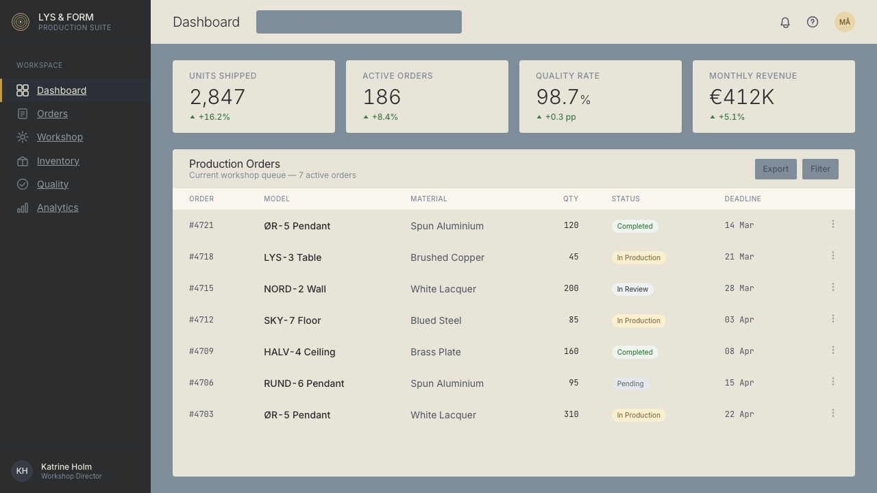Screen dimensions: 877x493
Task: Click the Export button
Action: (776, 169)
